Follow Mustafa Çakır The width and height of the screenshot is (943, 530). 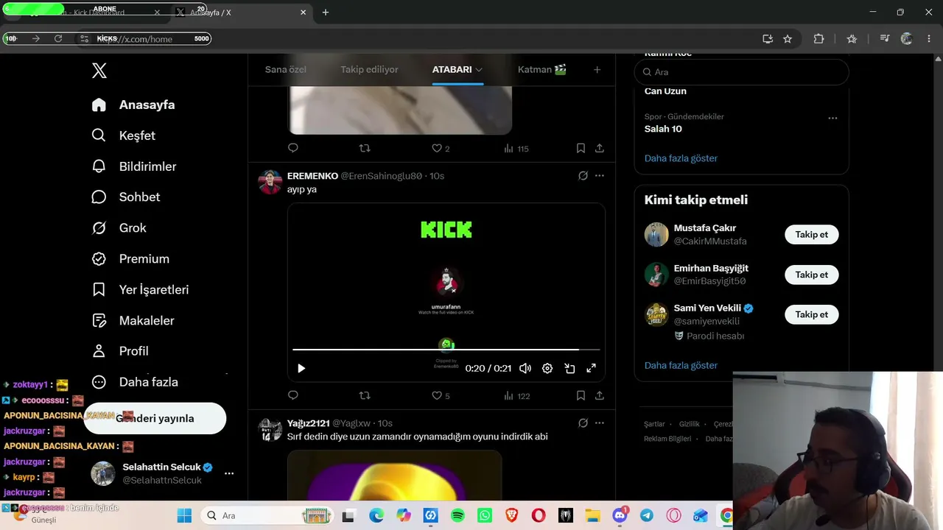click(x=812, y=235)
